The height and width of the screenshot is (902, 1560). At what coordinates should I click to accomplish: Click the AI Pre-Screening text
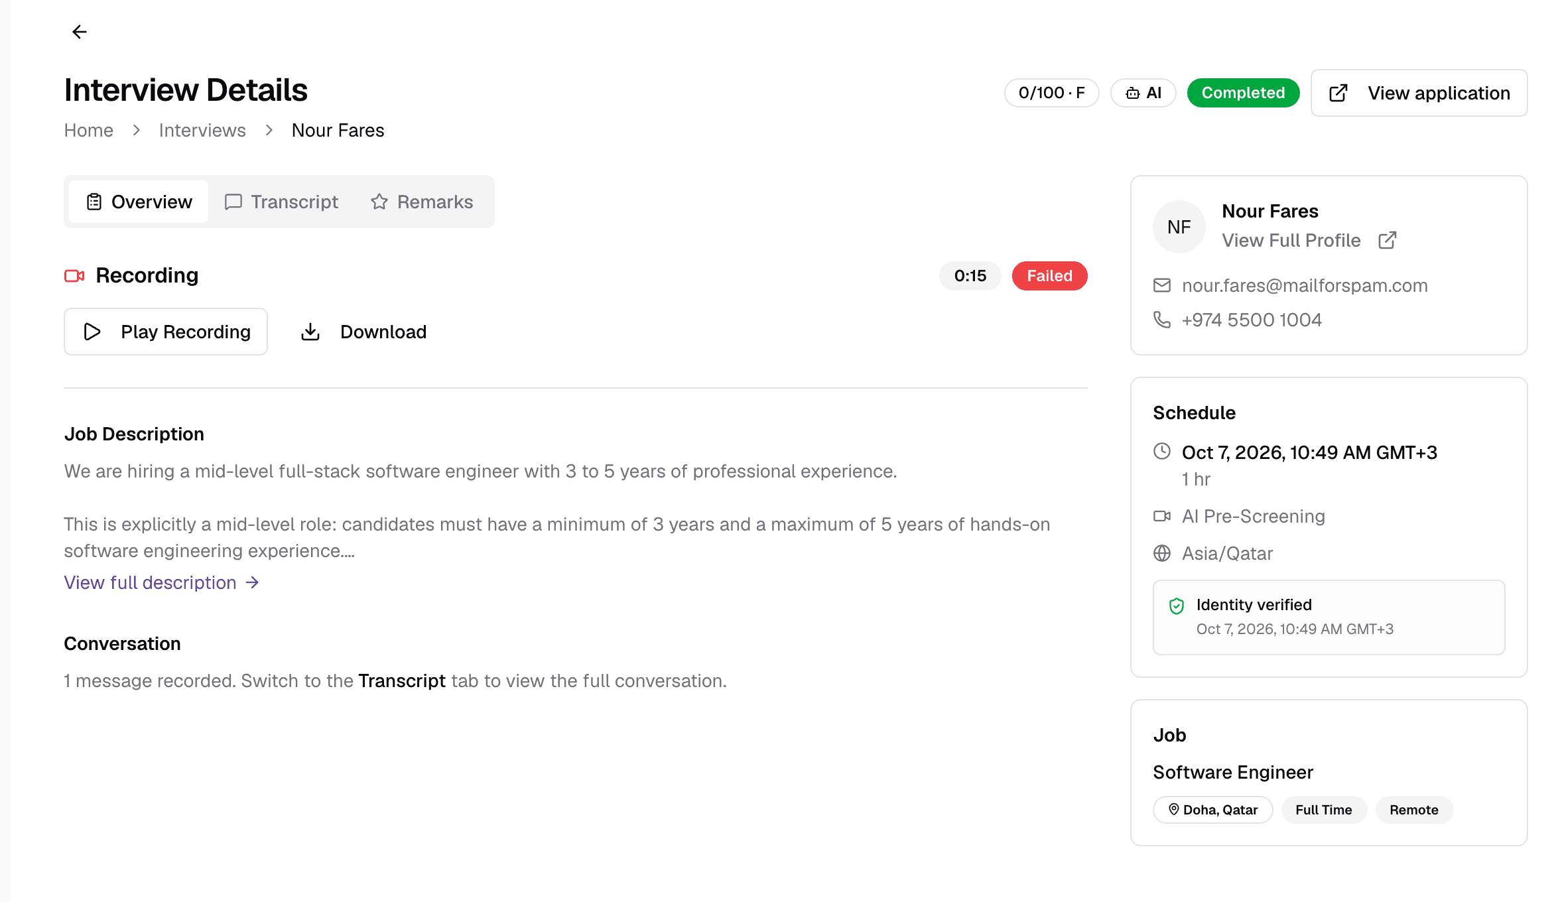[1254, 516]
